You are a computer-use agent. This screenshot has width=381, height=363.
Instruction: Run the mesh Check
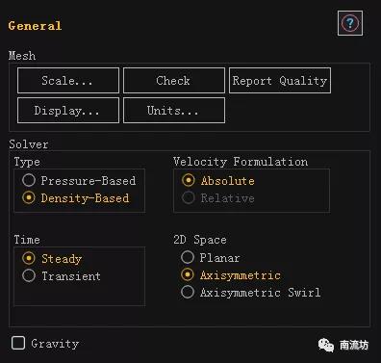(174, 80)
